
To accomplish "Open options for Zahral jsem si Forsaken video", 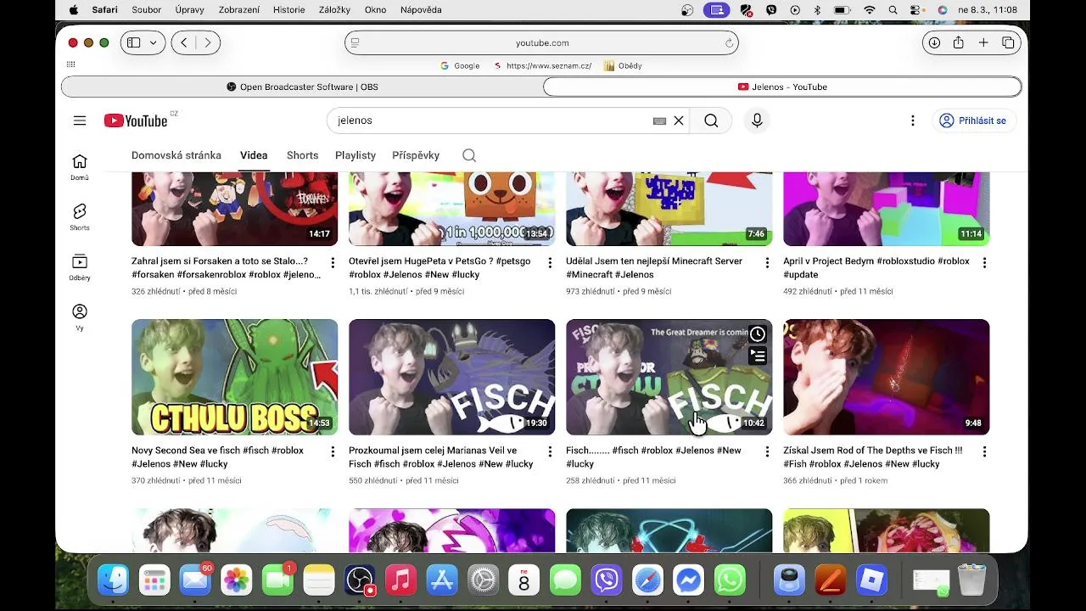I will tap(333, 263).
